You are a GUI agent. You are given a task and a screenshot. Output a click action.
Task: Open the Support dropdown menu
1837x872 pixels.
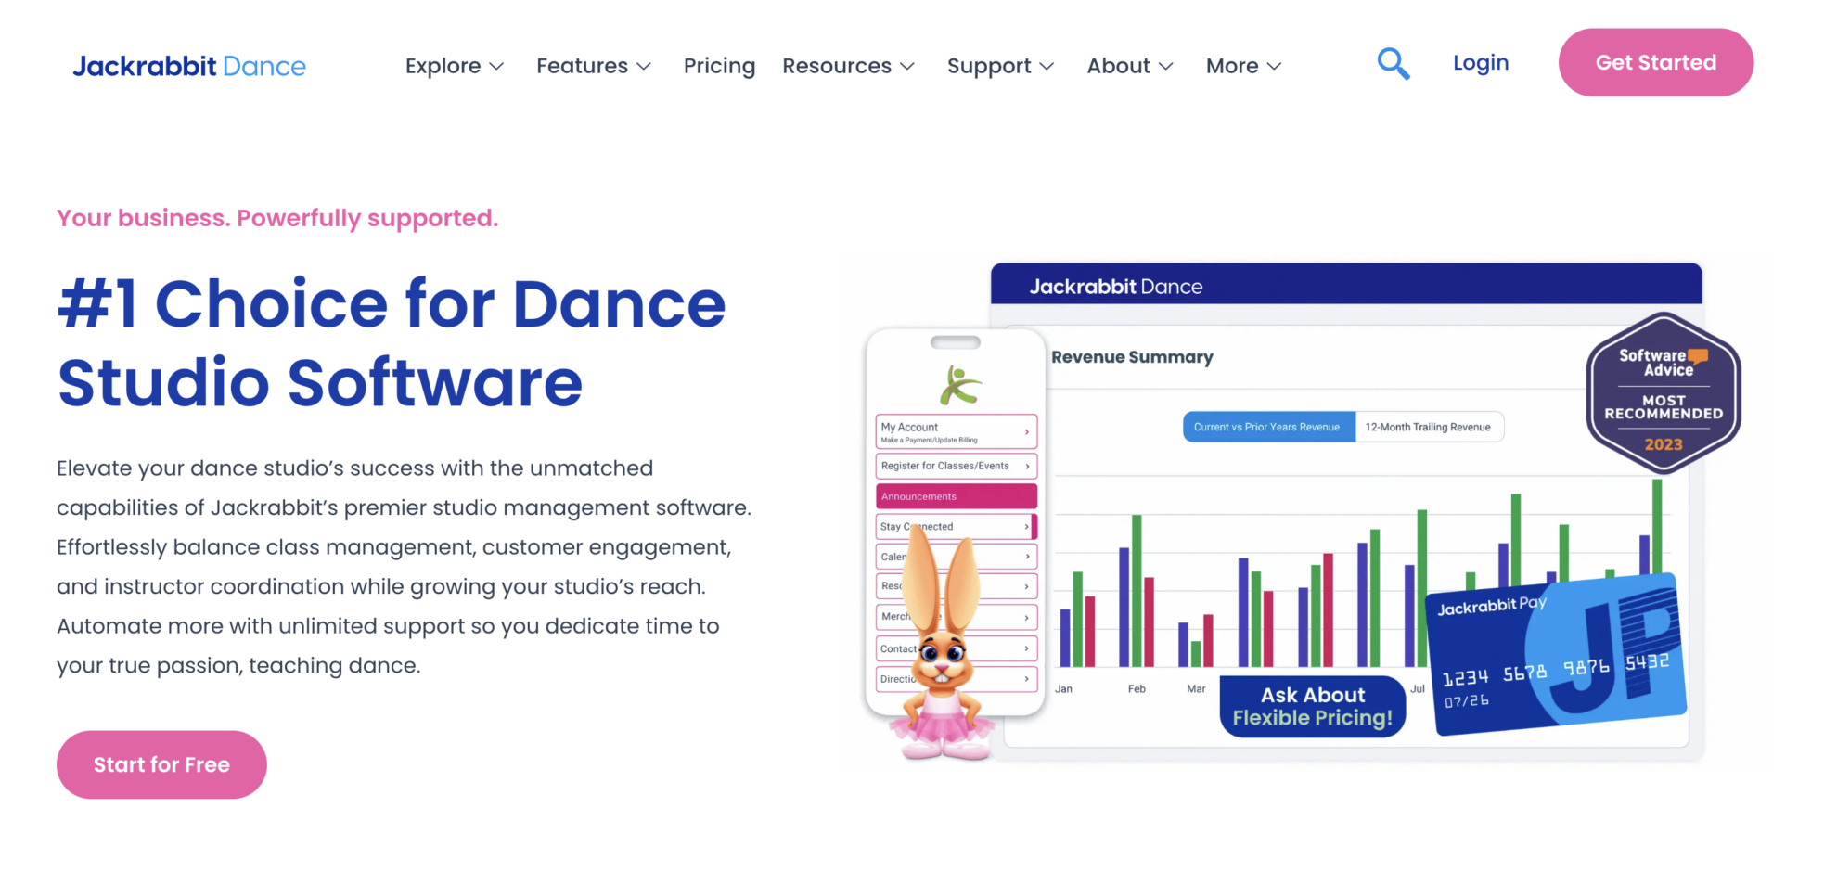[x=1000, y=66]
